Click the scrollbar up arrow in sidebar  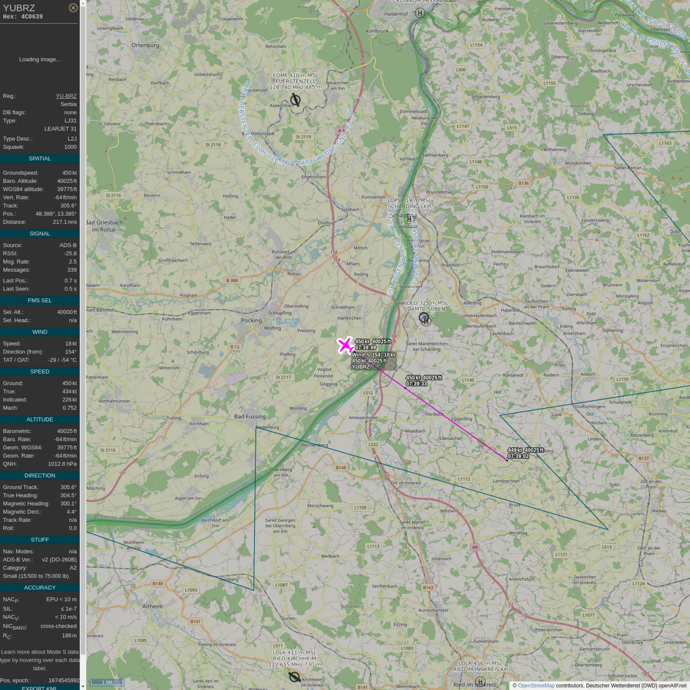[83, 3]
